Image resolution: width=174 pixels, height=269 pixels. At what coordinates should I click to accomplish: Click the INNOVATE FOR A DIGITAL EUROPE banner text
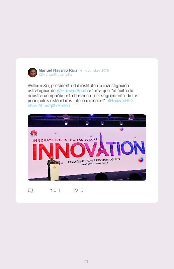click(65, 140)
